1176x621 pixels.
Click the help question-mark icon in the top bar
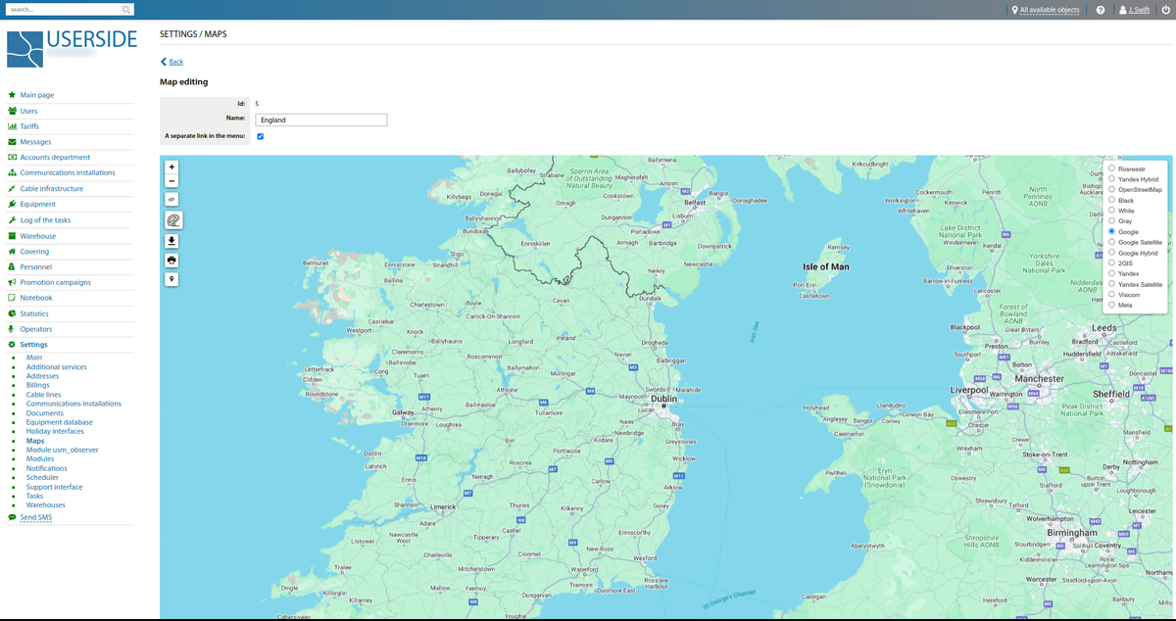(x=1100, y=10)
